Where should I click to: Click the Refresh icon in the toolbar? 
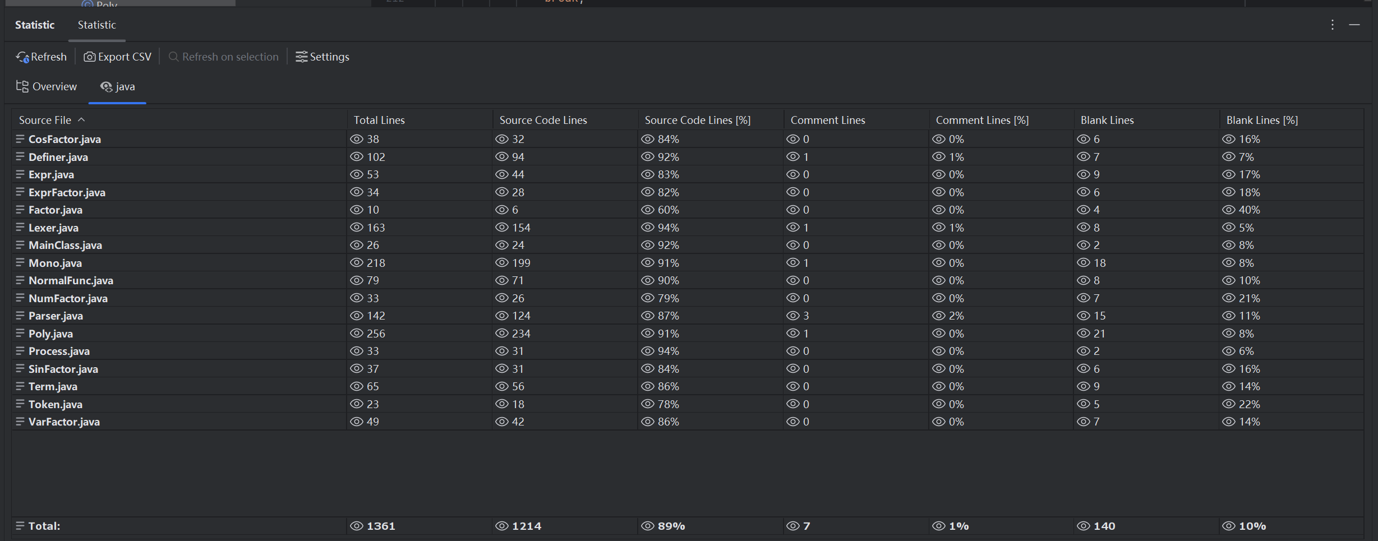click(x=22, y=57)
